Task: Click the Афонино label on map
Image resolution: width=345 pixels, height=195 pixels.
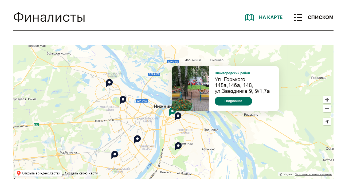Action: [x=208, y=149]
